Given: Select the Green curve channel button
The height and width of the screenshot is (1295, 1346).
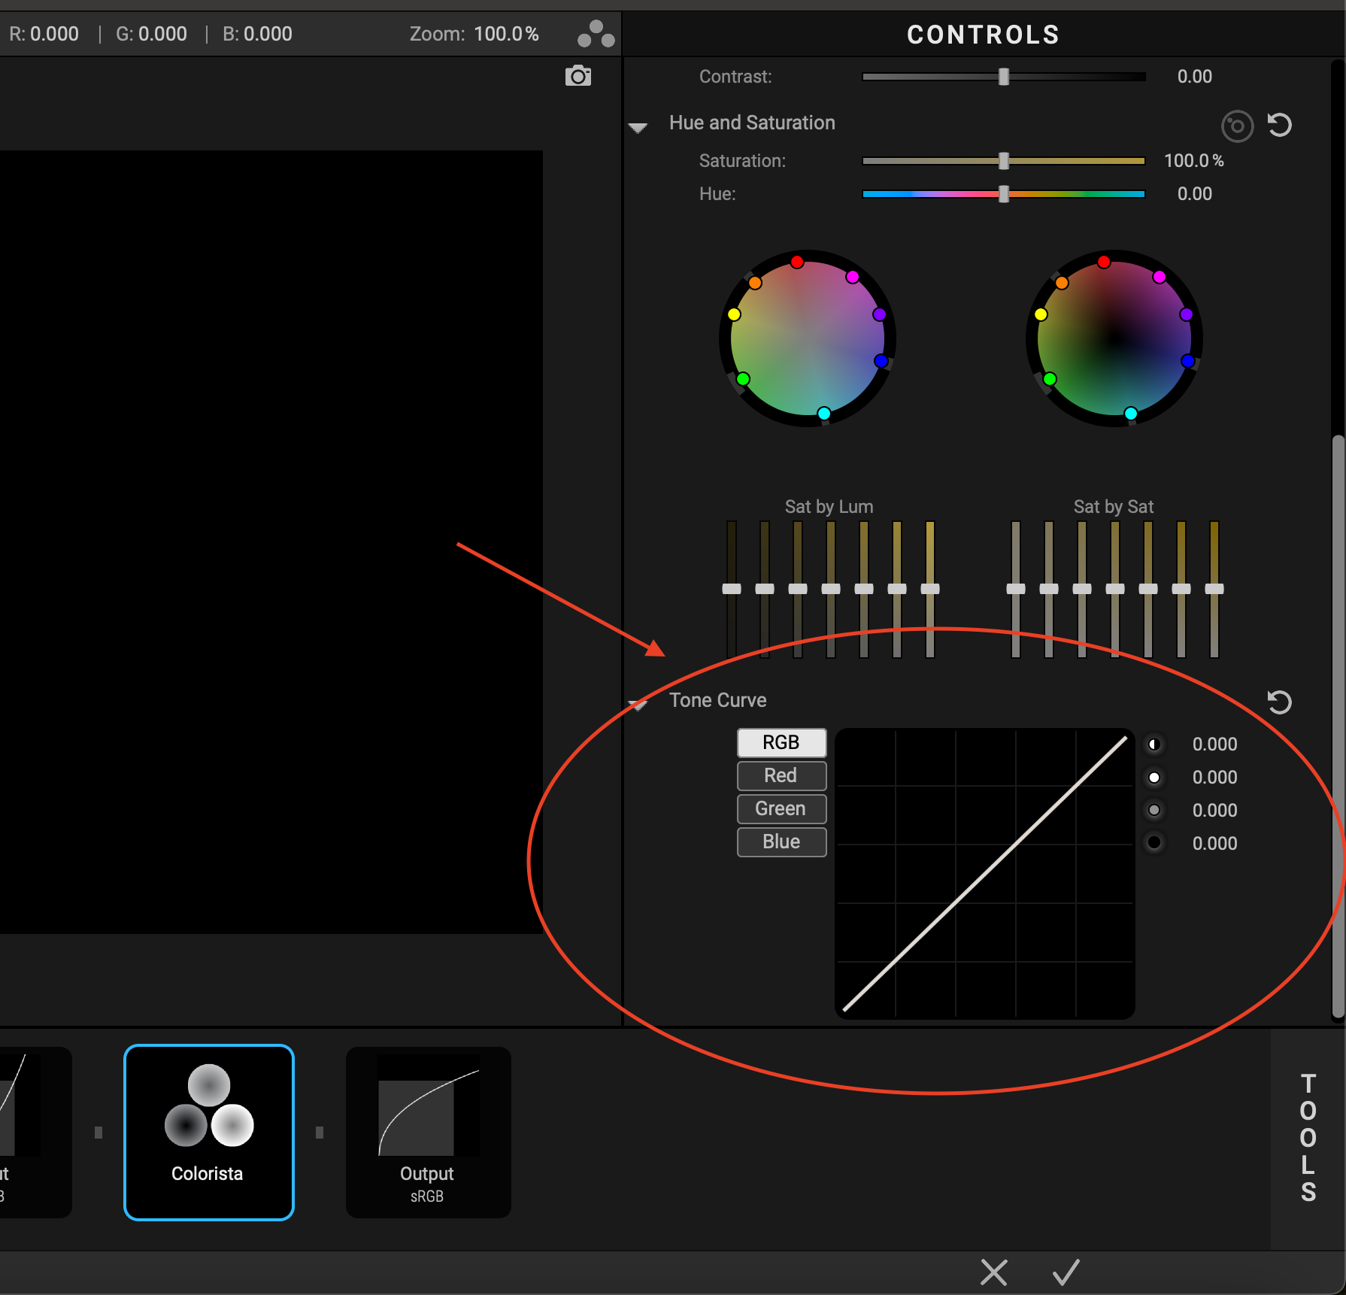Looking at the screenshot, I should [x=781, y=808].
